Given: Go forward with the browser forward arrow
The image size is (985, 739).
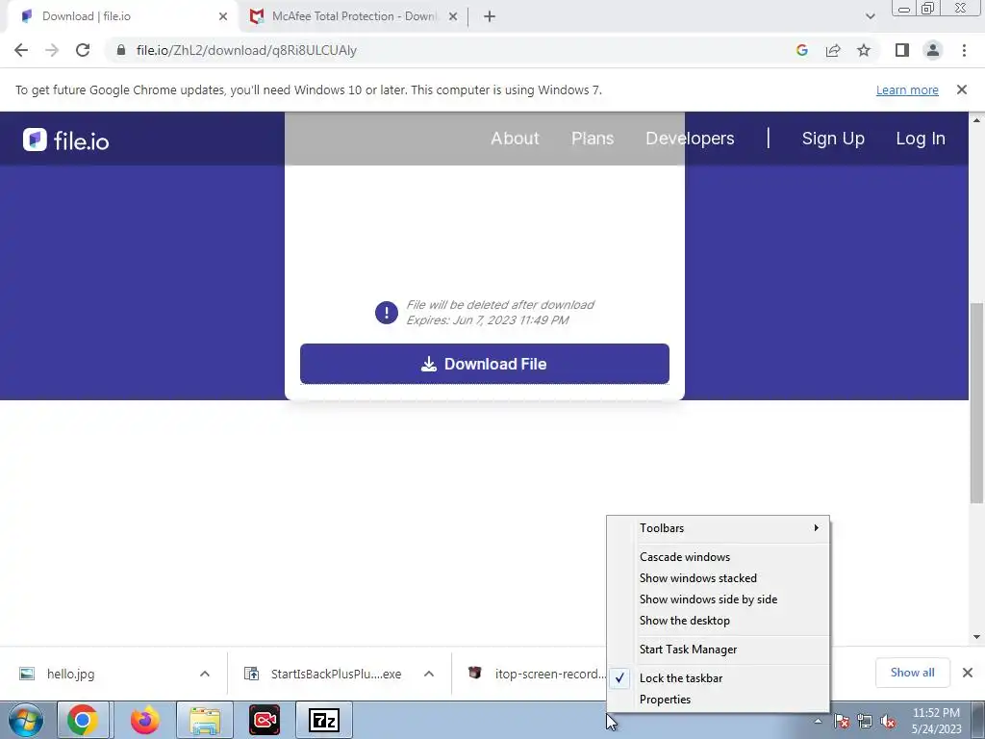Looking at the screenshot, I should pos(52,50).
